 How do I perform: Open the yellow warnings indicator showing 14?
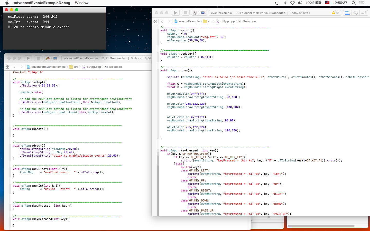click(335, 13)
